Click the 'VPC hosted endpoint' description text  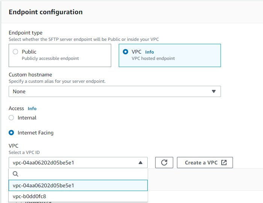click(153, 58)
